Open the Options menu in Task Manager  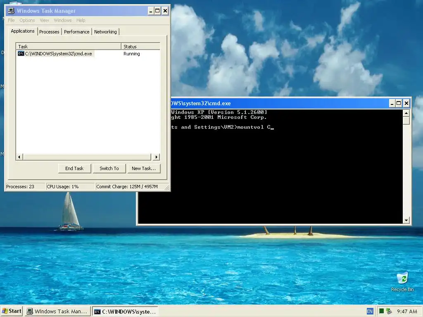tap(27, 20)
